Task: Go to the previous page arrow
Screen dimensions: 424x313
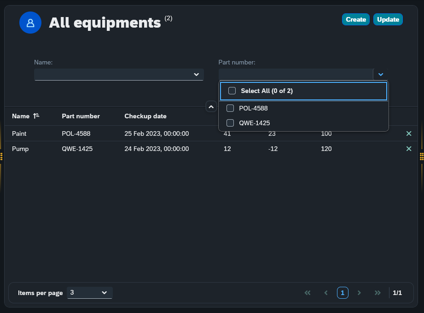Action: (326, 293)
